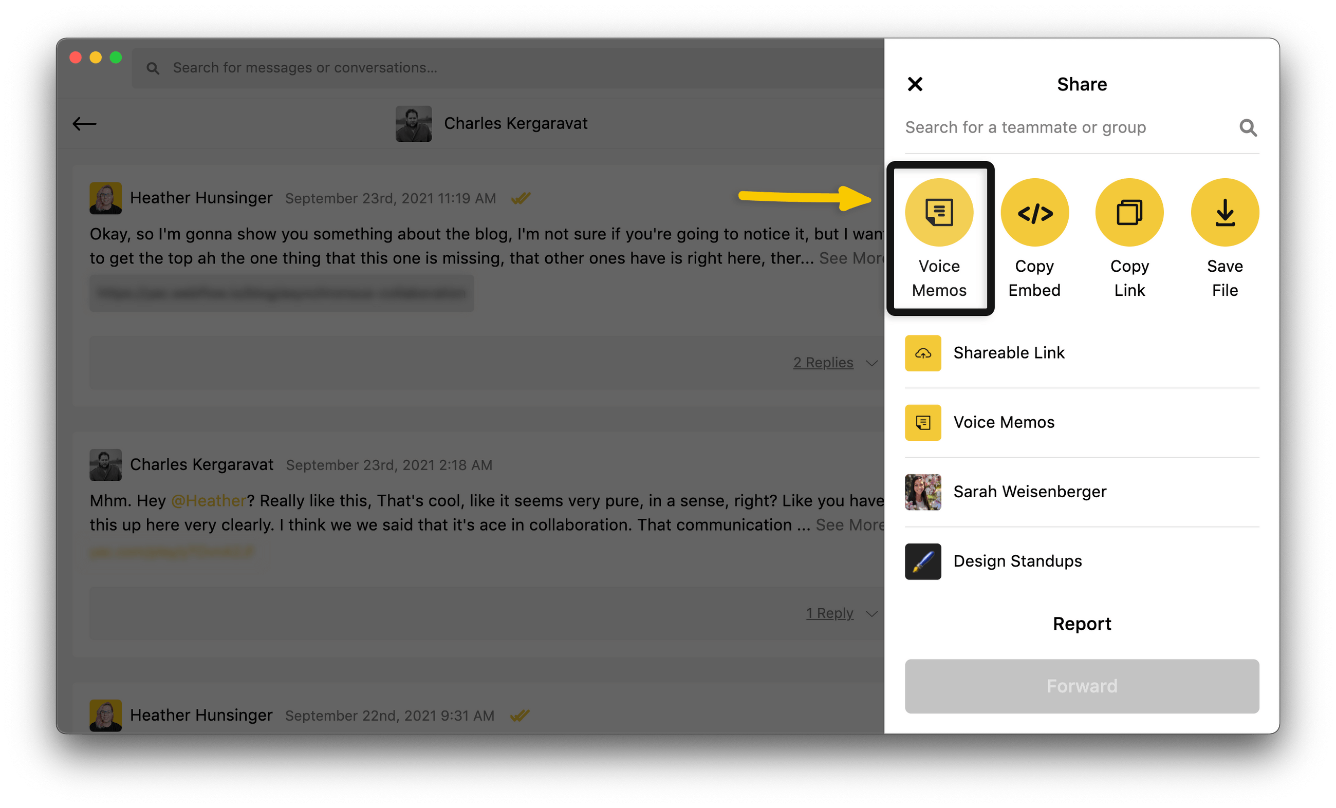
Task: Close the Share panel
Action: 915,84
